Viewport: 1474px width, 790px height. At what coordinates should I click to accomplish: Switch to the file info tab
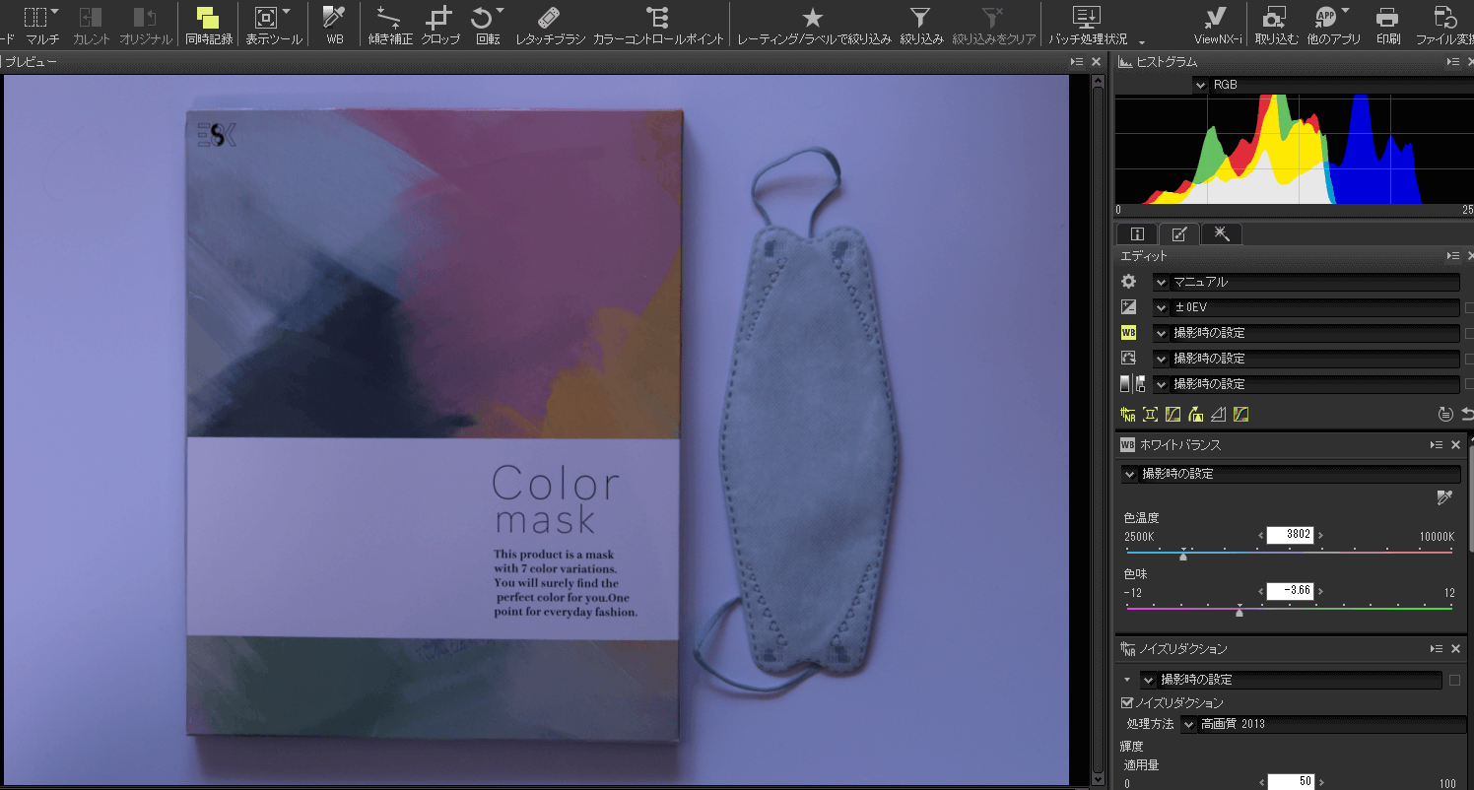tap(1137, 234)
